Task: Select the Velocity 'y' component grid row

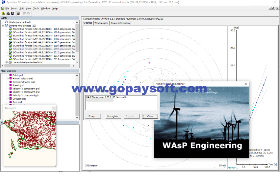Action: tap(26, 92)
